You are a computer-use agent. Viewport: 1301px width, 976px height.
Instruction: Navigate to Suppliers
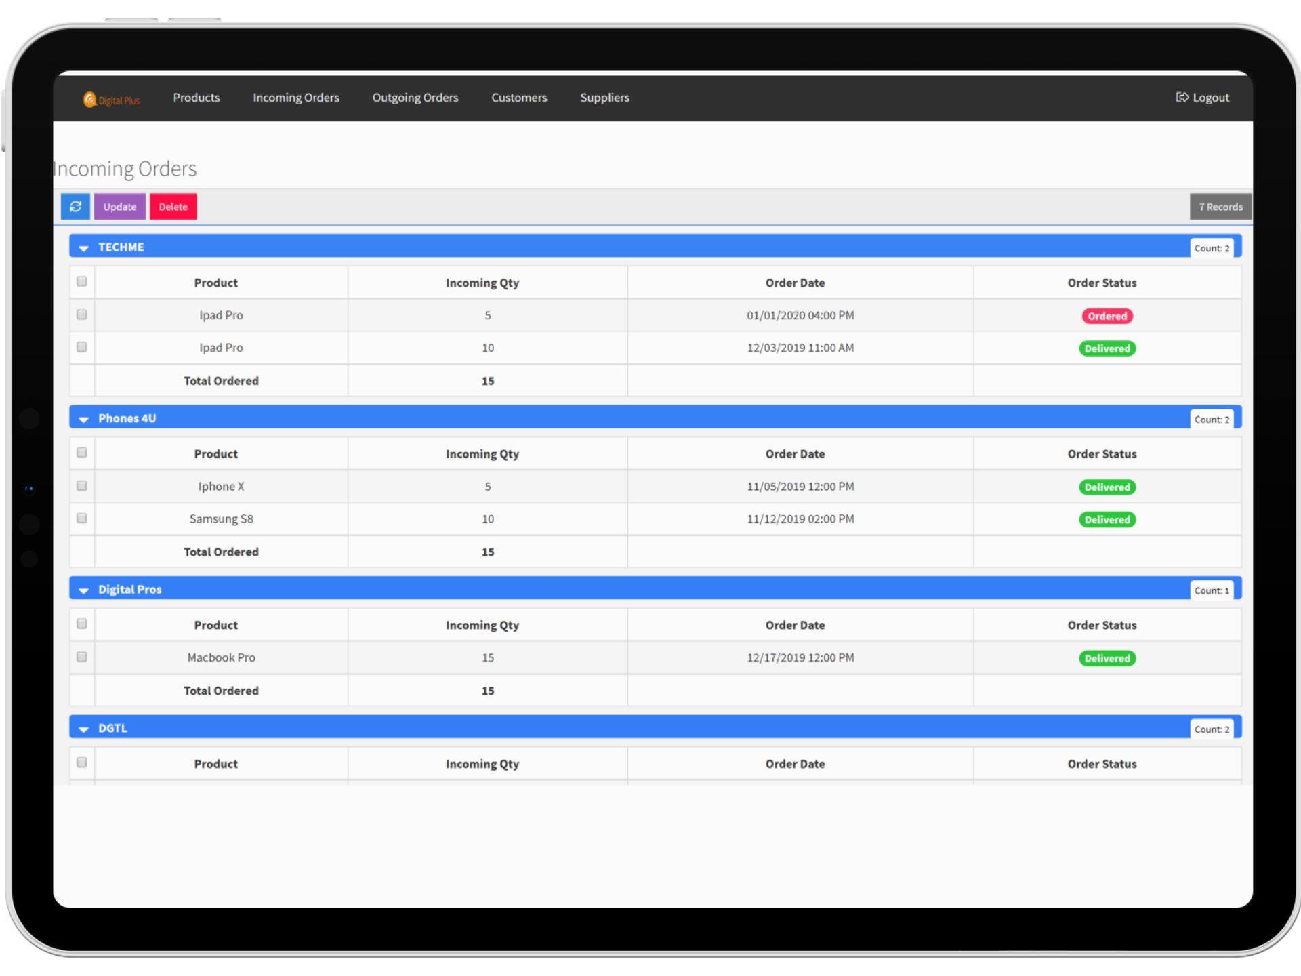(x=604, y=98)
